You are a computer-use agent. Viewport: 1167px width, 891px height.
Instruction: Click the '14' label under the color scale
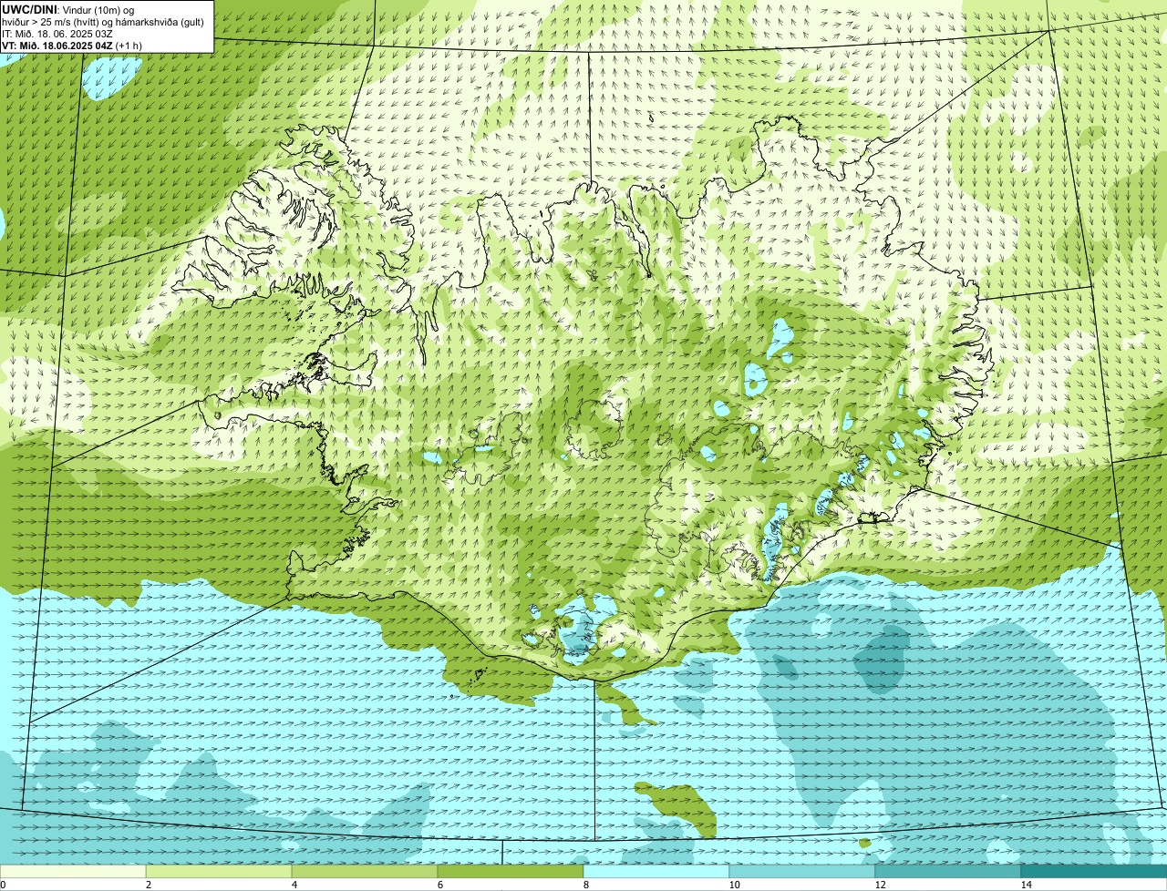pyautogui.click(x=1026, y=885)
